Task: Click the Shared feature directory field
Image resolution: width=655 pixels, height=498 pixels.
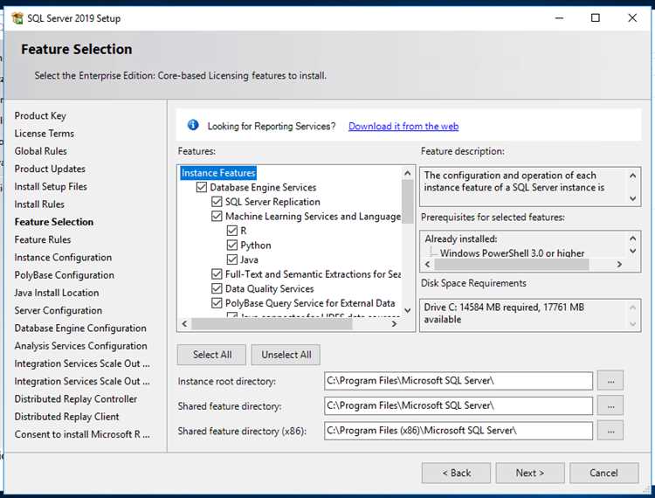Action: click(458, 405)
